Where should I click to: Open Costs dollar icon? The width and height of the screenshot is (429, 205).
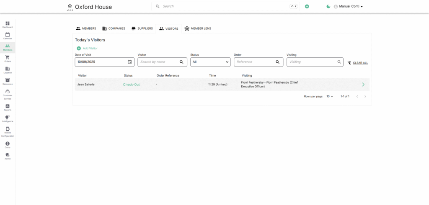pyautogui.click(x=8, y=144)
